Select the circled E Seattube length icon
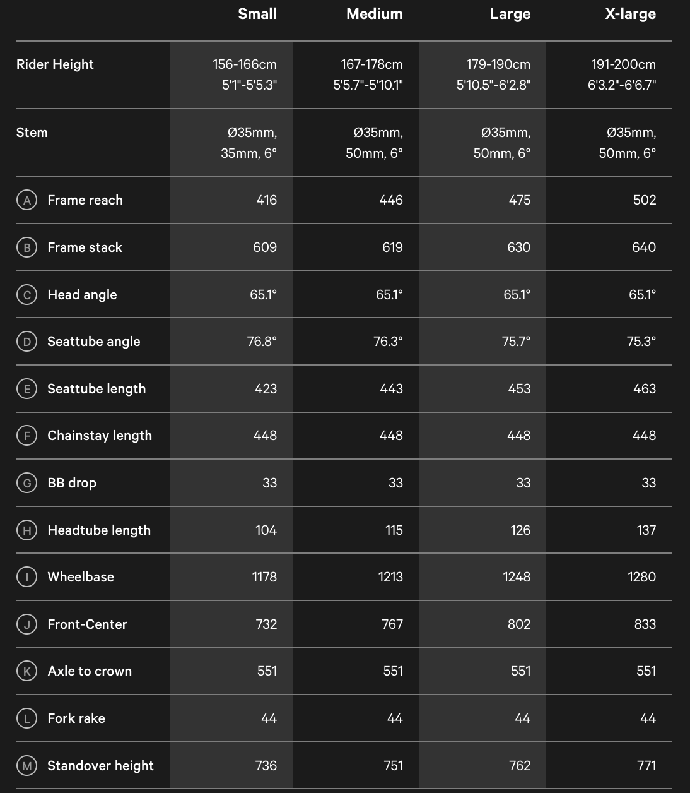 (x=26, y=389)
